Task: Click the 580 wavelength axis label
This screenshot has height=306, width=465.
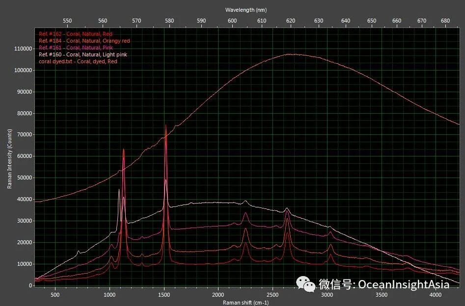Action: [x=169, y=21]
